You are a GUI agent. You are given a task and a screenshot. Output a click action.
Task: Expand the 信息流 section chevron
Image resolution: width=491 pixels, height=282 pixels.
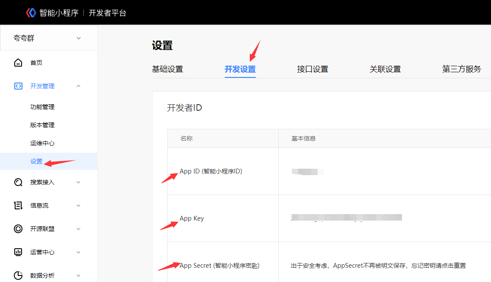point(78,205)
